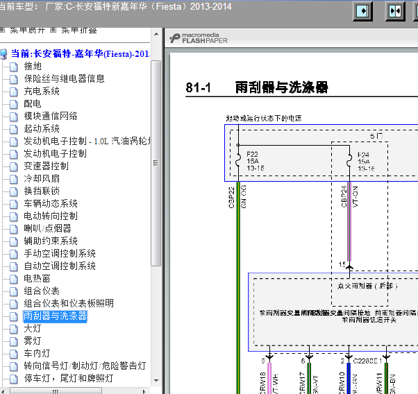This screenshot has height=394, width=418.
Task: Select 组合仪表和仪表板照明 entry
Action: coord(69,303)
